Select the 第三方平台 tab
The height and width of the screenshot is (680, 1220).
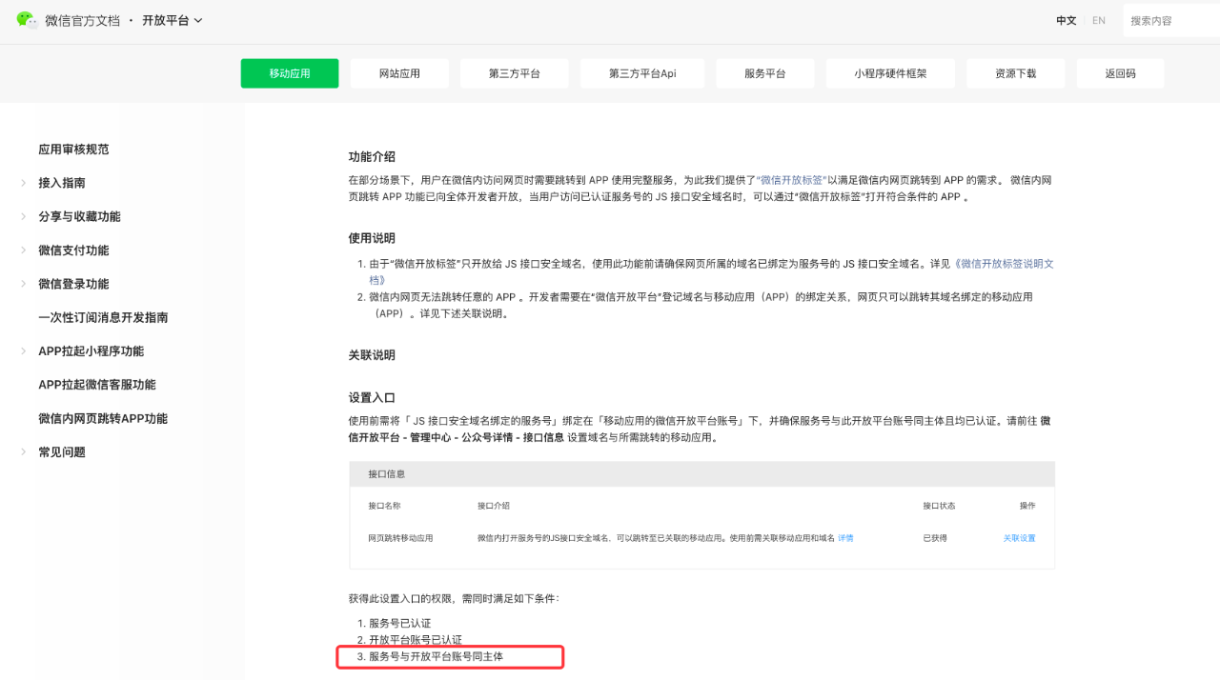tap(515, 73)
